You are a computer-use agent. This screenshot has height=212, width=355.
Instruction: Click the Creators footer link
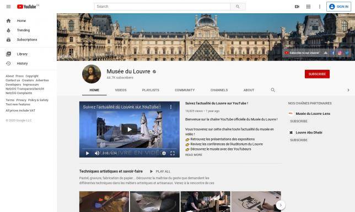click(28, 80)
